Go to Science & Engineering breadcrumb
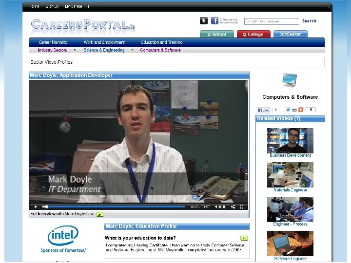351x263 pixels. pos(104,50)
